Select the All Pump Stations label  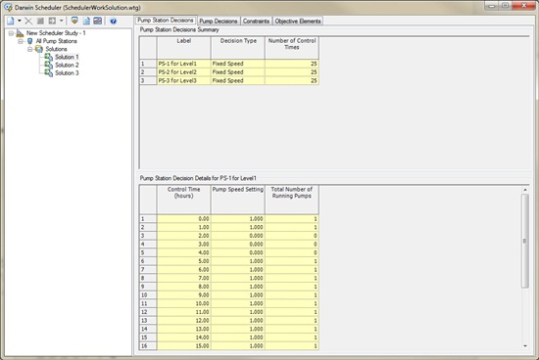[x=57, y=41]
